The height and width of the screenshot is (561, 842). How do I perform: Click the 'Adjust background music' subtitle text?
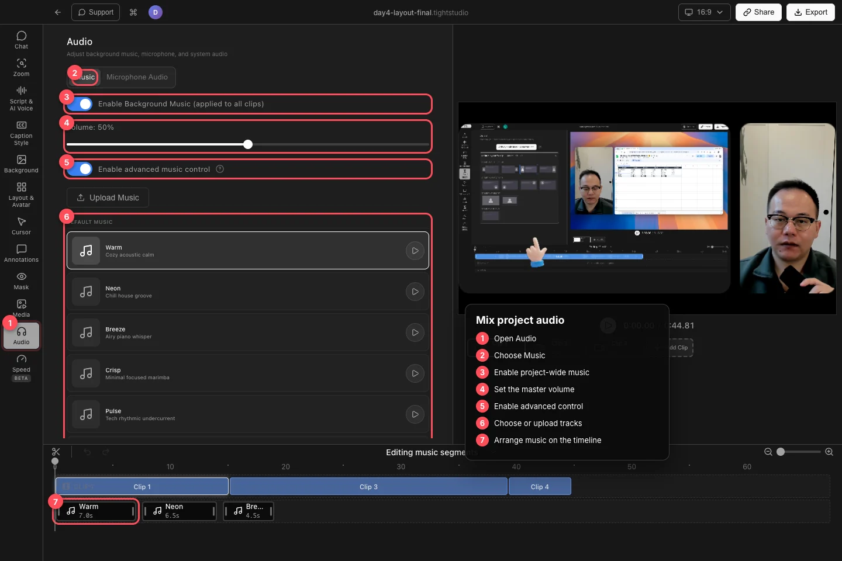coord(147,54)
